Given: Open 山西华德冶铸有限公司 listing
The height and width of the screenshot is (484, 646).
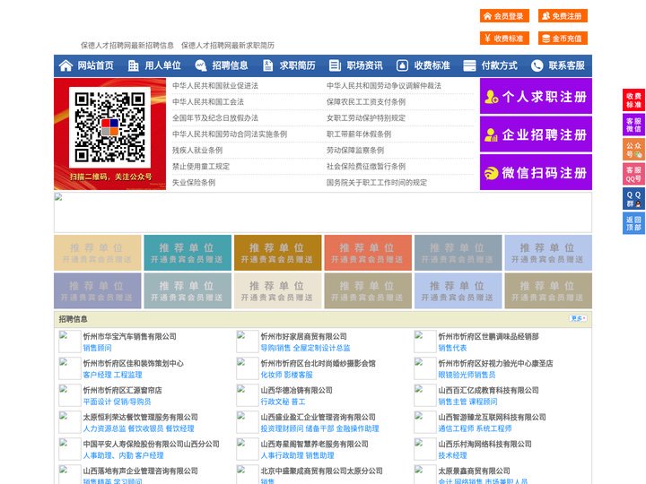Looking at the screenshot, I should click(296, 390).
